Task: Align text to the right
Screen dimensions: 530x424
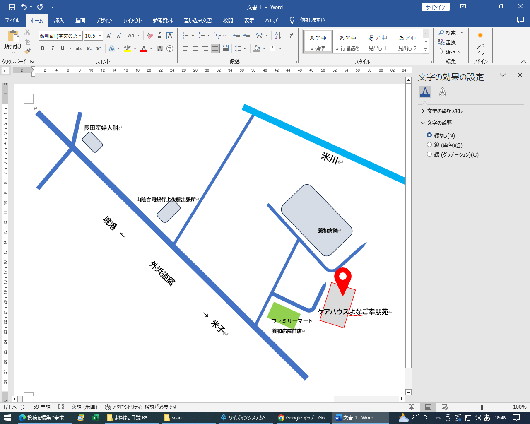Action: click(205, 48)
